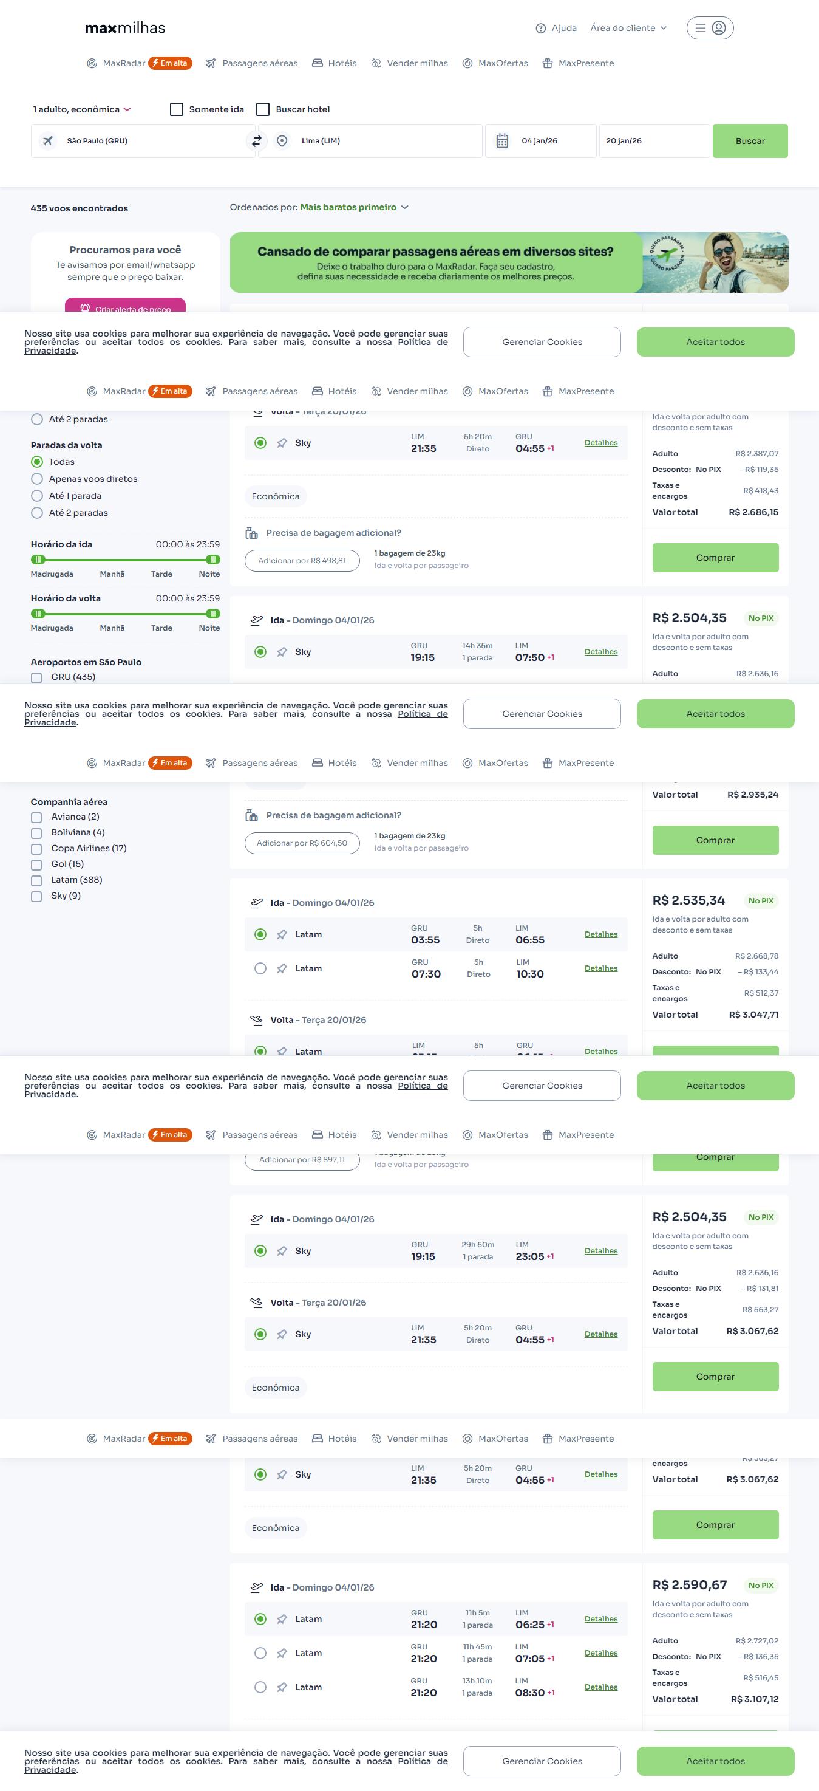The width and height of the screenshot is (819, 1791).
Task: Expand the Área do cliente menu
Action: (x=628, y=28)
